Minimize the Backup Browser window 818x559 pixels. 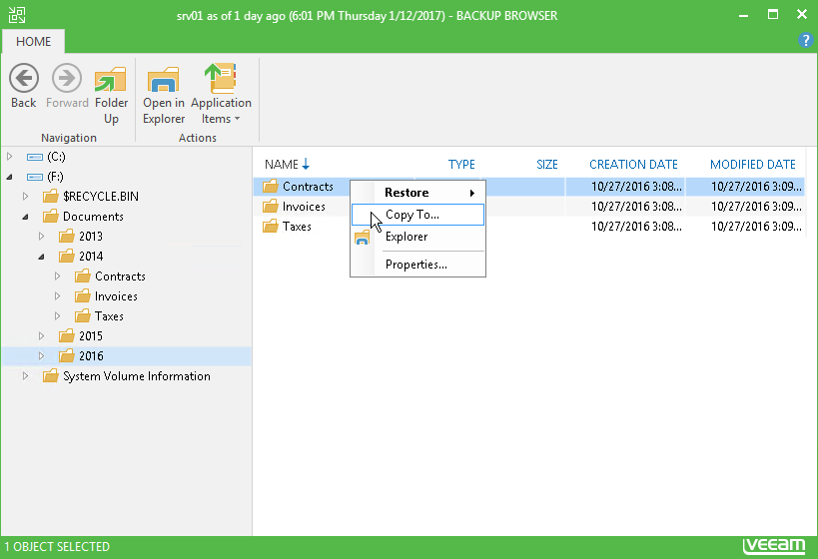[x=743, y=15]
